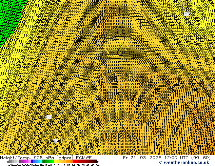
Task: Open the weatheronline.co.uk credit
Action: pos(184,162)
